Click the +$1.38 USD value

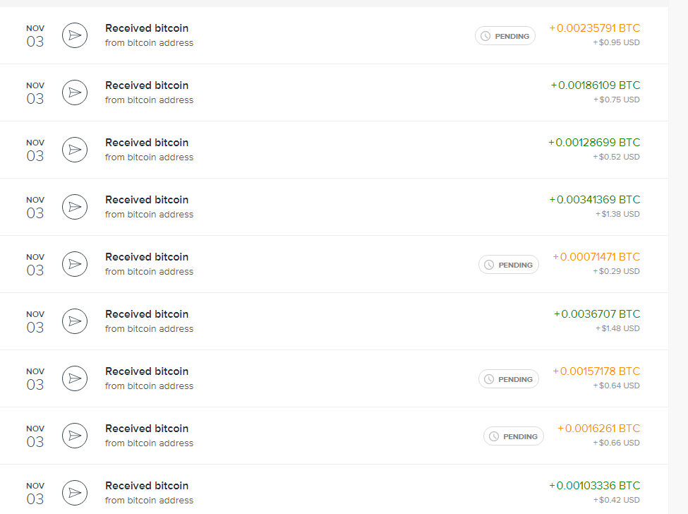point(617,214)
